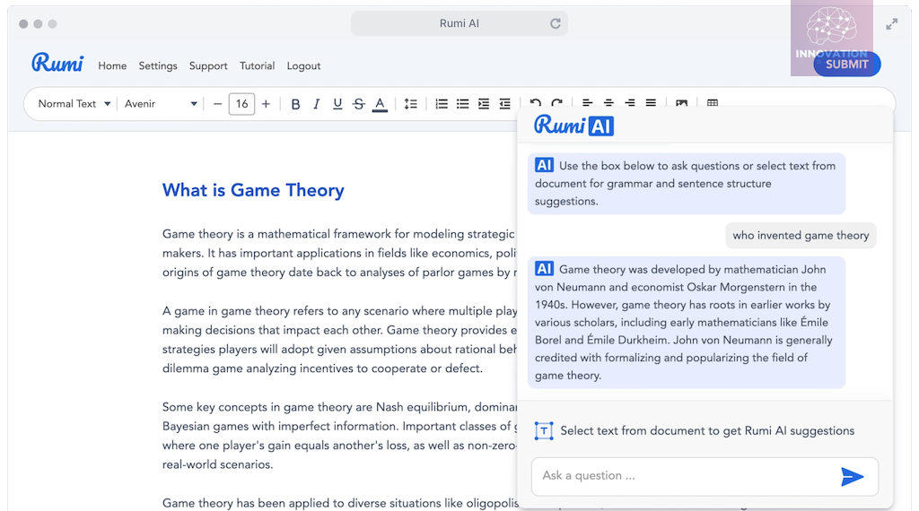Click the AI intro message about grammar suggestions
Viewport: 919px width, 511px height.
pos(687,183)
